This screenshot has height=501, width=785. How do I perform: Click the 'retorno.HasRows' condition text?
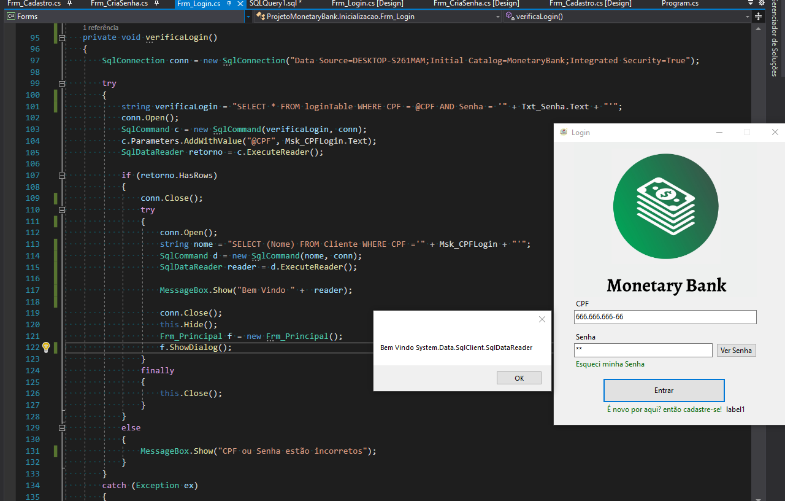(x=179, y=176)
